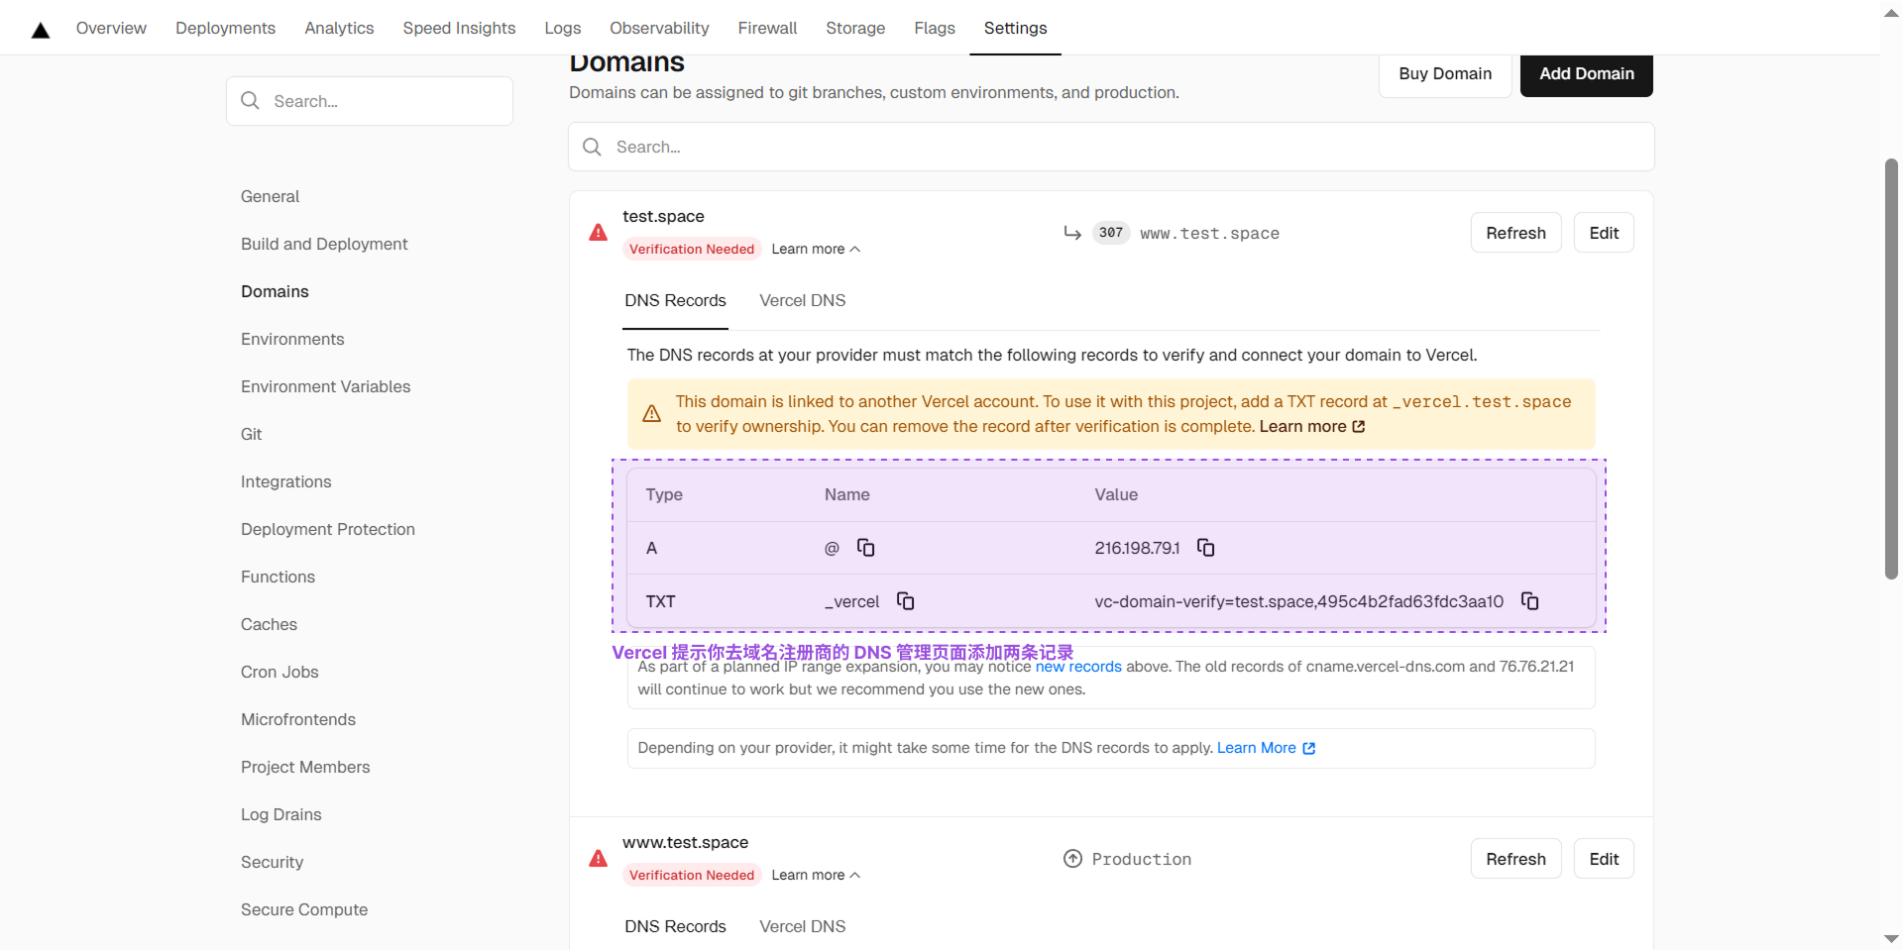Screen dimensions: 1903x950
Task: Open Log Drains settings
Action: tap(281, 814)
